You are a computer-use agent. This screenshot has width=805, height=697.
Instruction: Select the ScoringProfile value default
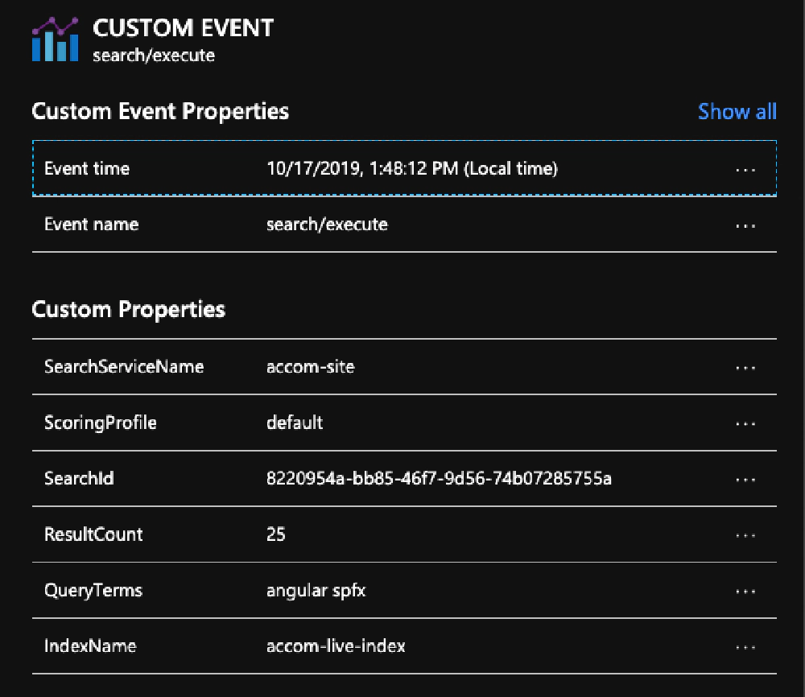coord(293,423)
